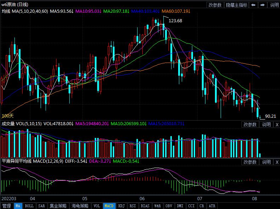Click the 123.68 high price marker

175,21
